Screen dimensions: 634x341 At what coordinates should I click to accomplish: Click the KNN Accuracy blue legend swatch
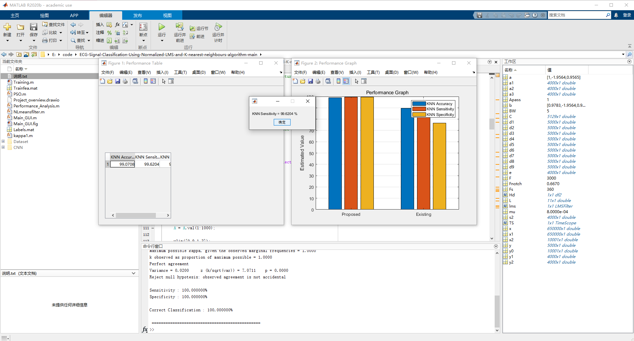tap(419, 103)
